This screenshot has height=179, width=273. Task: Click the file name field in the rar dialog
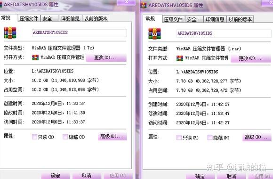224,33
